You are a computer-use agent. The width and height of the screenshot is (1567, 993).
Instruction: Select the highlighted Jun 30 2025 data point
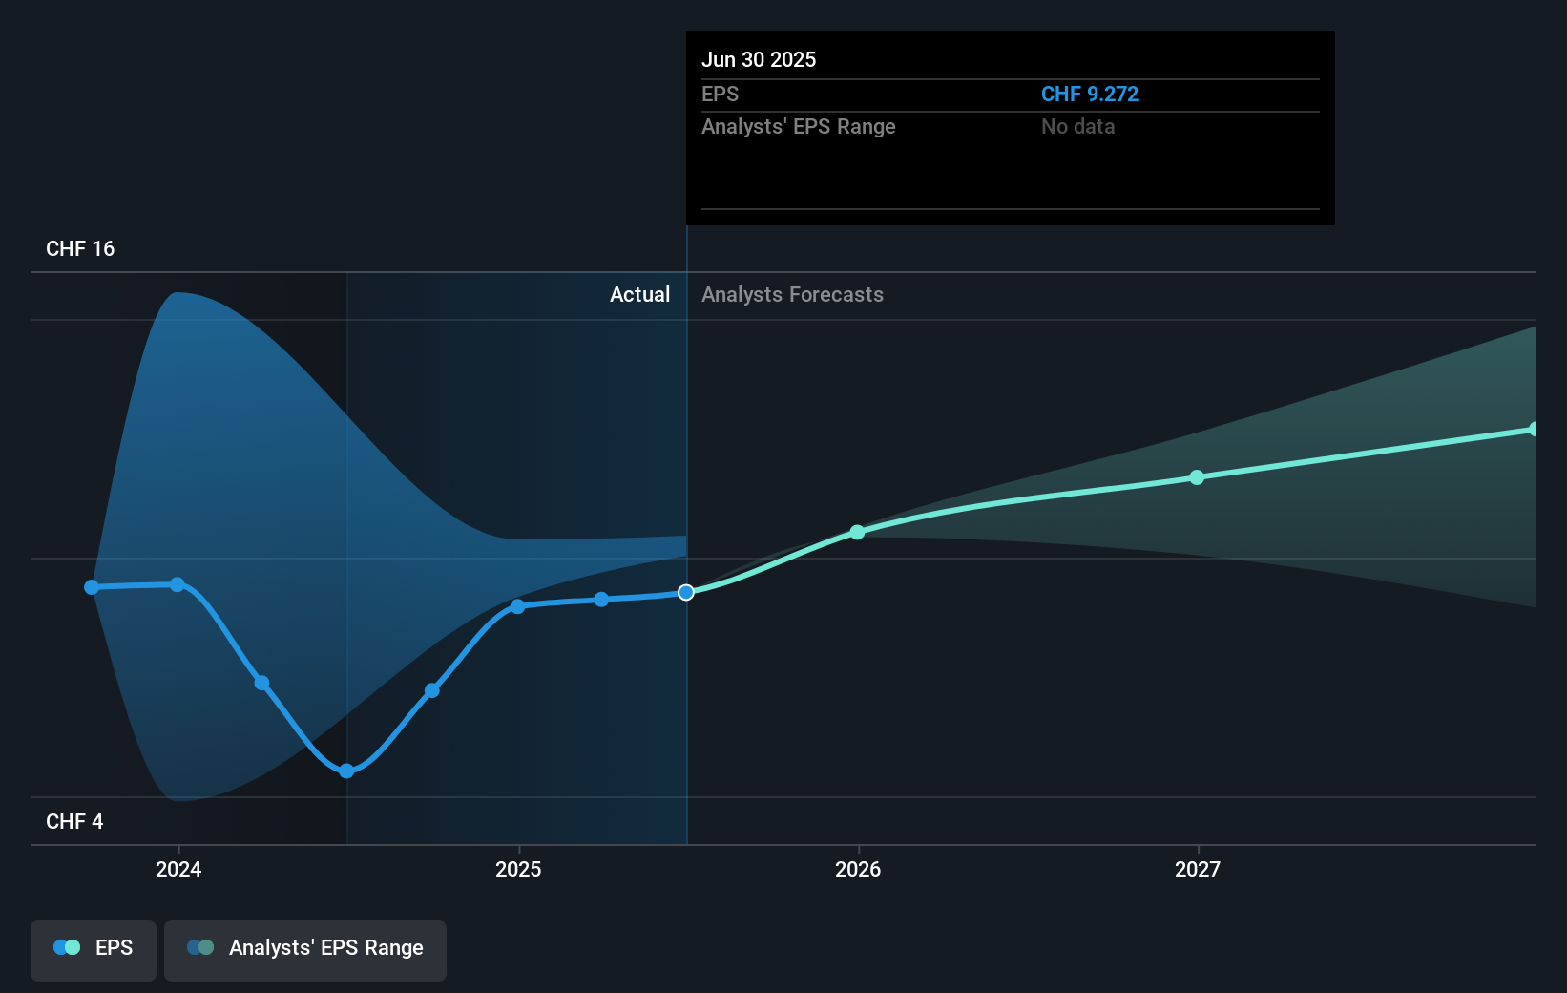[685, 592]
